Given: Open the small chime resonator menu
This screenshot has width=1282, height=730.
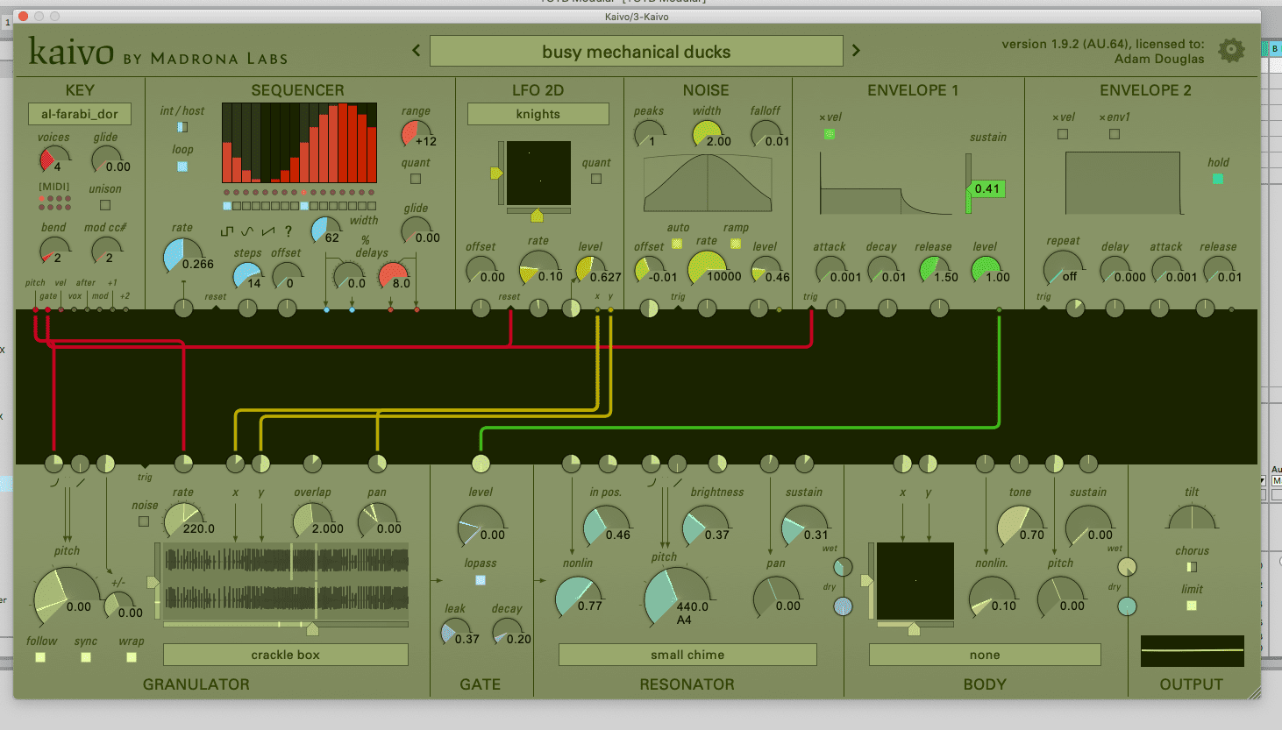Looking at the screenshot, I should click(687, 655).
